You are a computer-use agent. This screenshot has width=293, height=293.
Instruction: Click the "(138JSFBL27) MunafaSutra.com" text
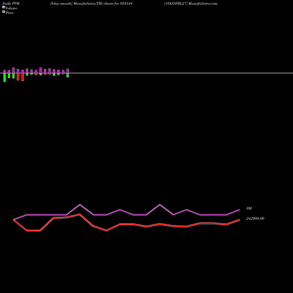coord(190,4)
